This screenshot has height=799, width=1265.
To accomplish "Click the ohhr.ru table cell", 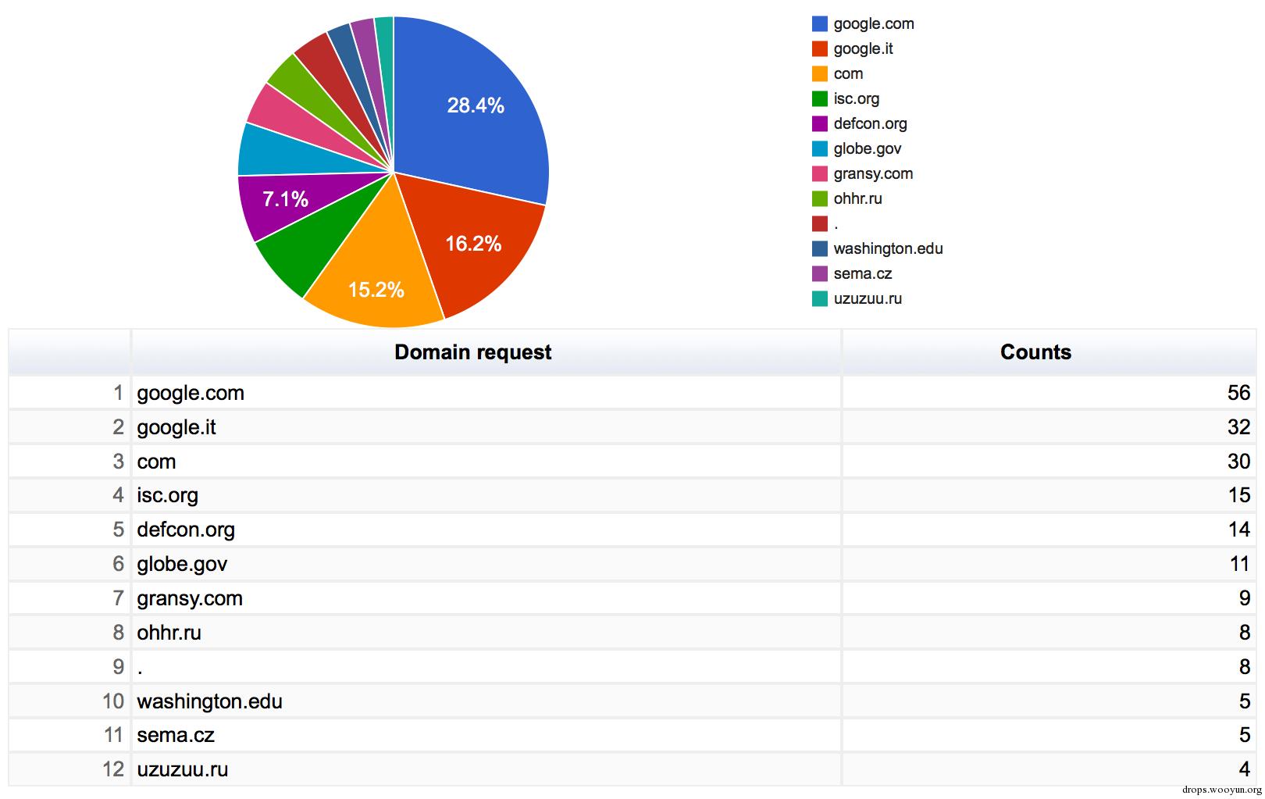I will pos(486,633).
